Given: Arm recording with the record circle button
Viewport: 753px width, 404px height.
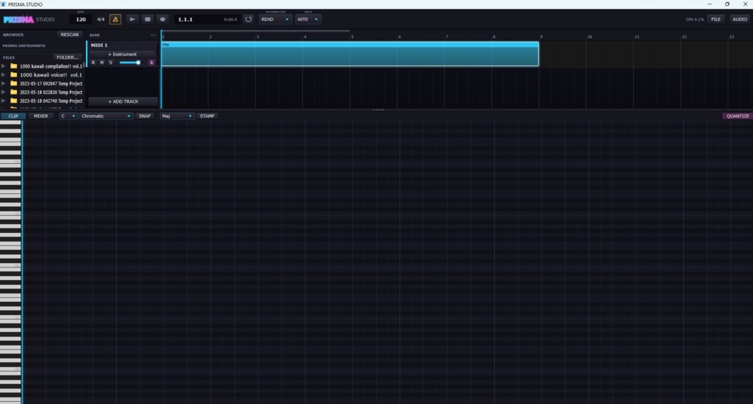Looking at the screenshot, I should (x=163, y=19).
